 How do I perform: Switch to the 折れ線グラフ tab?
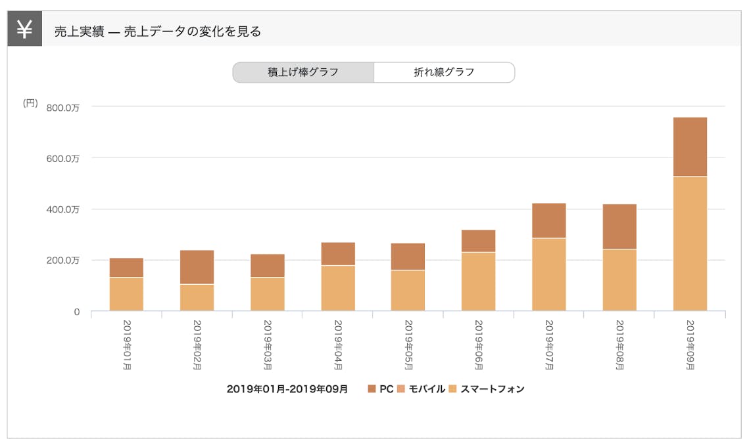coord(444,72)
